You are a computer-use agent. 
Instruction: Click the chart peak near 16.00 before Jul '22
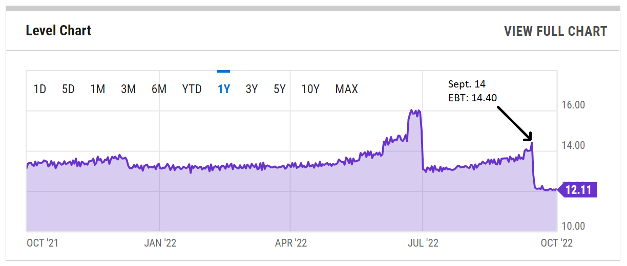[414, 111]
